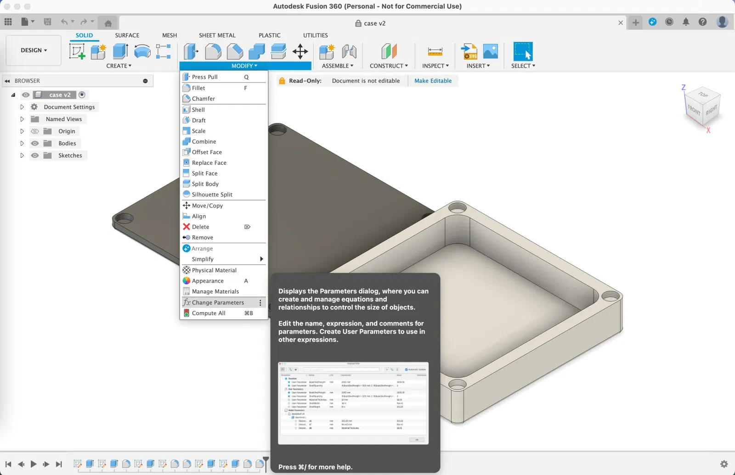Open the CONSTRUCT dropdown menu

coord(389,66)
